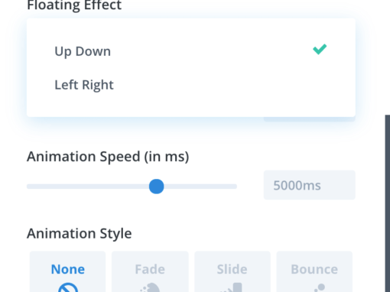Viewport: 390px width, 292px height.
Task: Select the Bounce animation style label
Action: [314, 269]
